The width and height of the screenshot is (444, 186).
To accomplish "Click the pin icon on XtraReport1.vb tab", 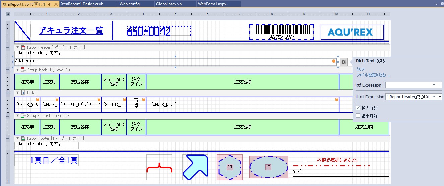I will coord(50,4).
